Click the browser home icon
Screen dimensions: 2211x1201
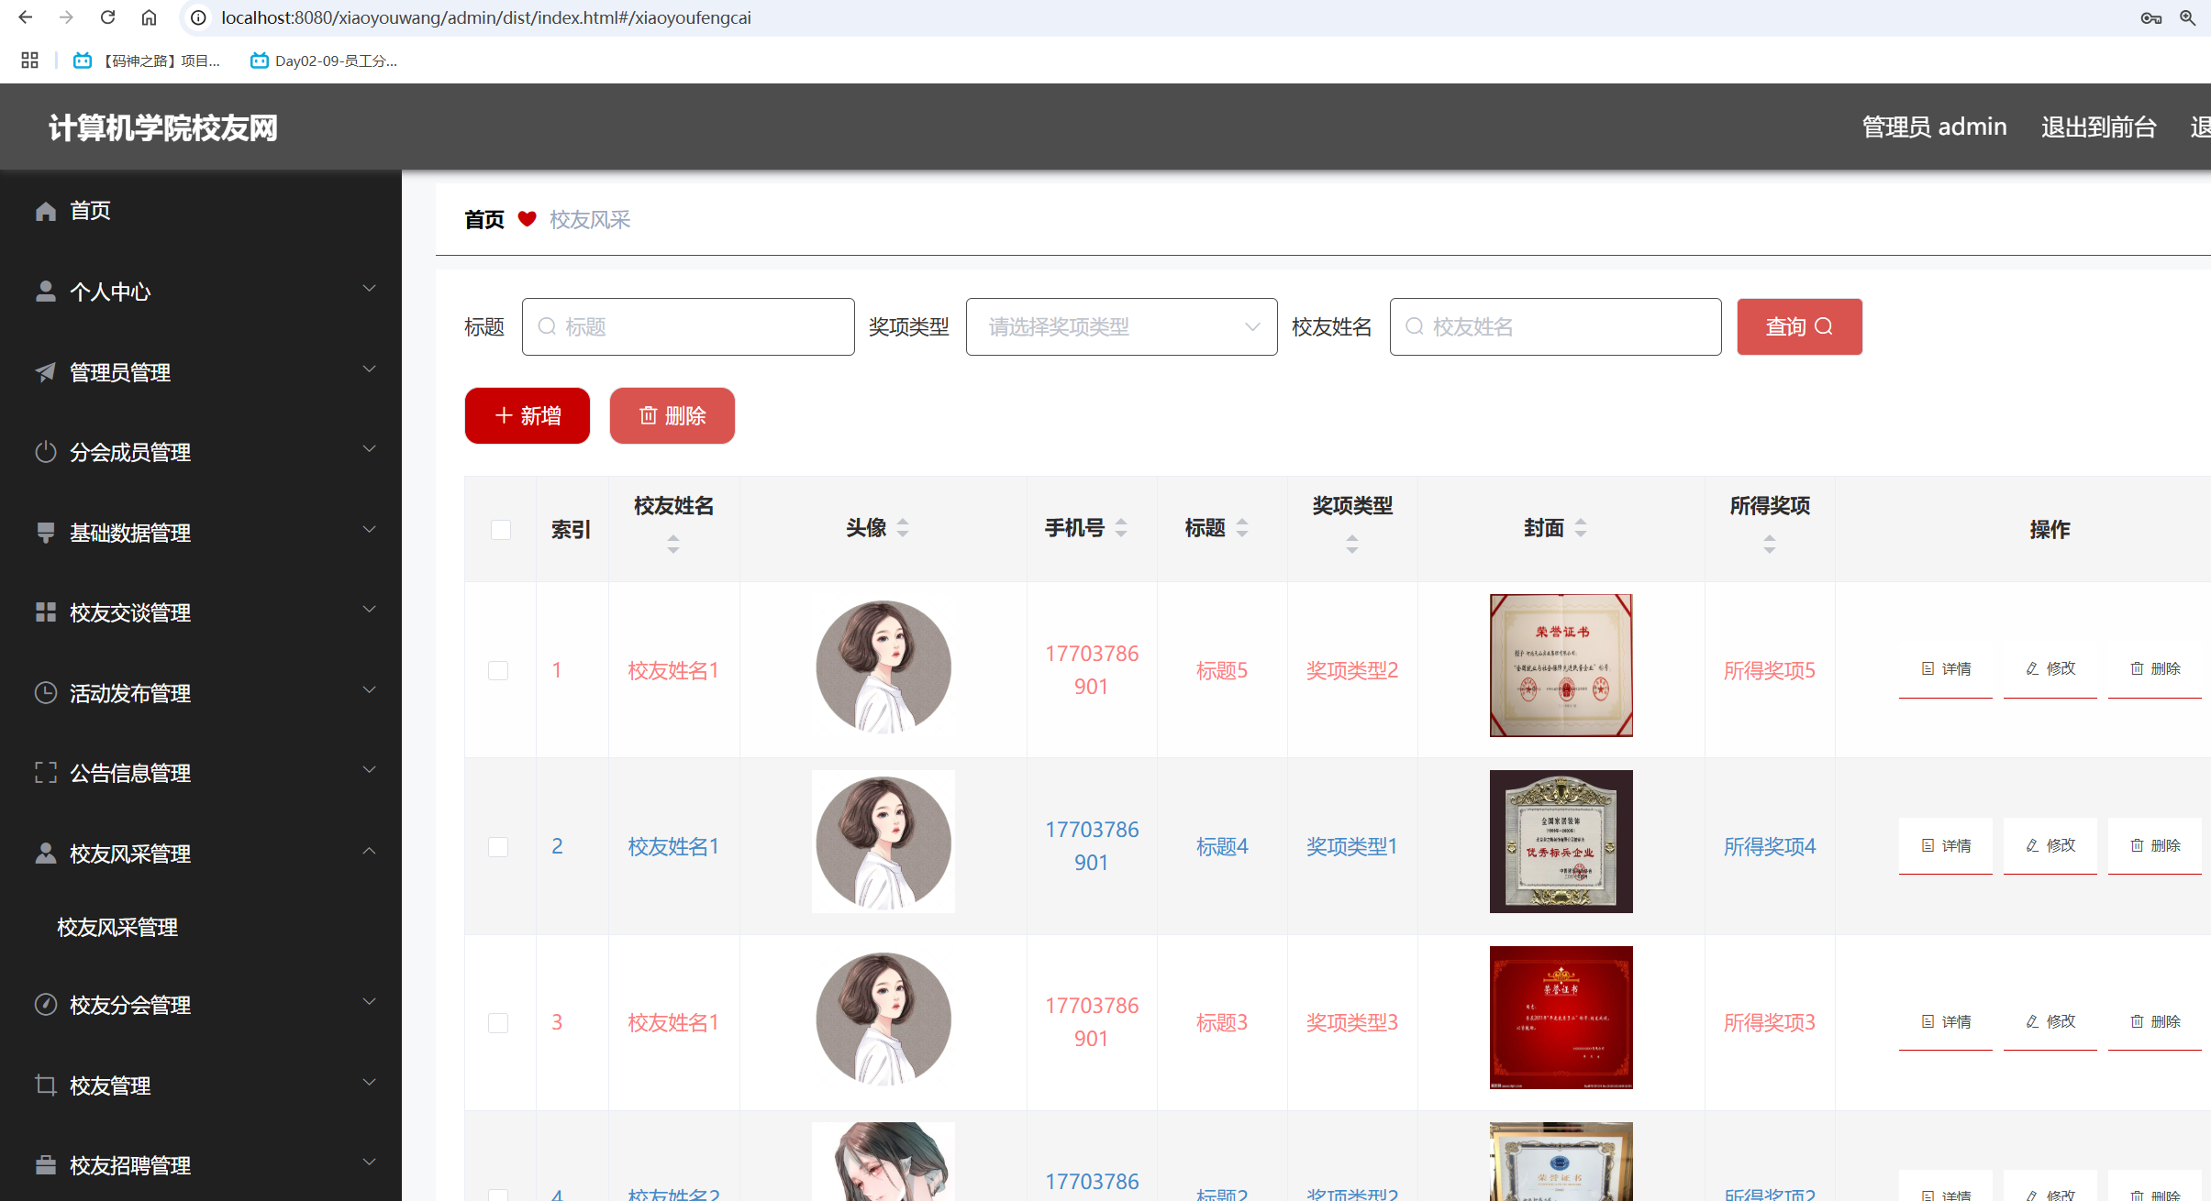click(x=149, y=17)
